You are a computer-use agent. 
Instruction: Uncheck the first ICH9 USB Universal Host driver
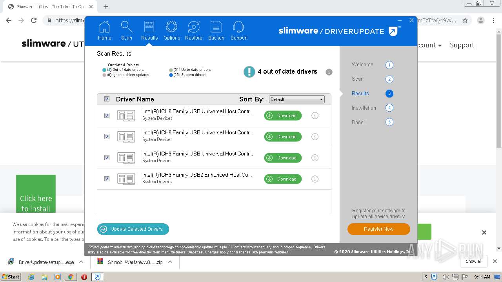(x=107, y=116)
